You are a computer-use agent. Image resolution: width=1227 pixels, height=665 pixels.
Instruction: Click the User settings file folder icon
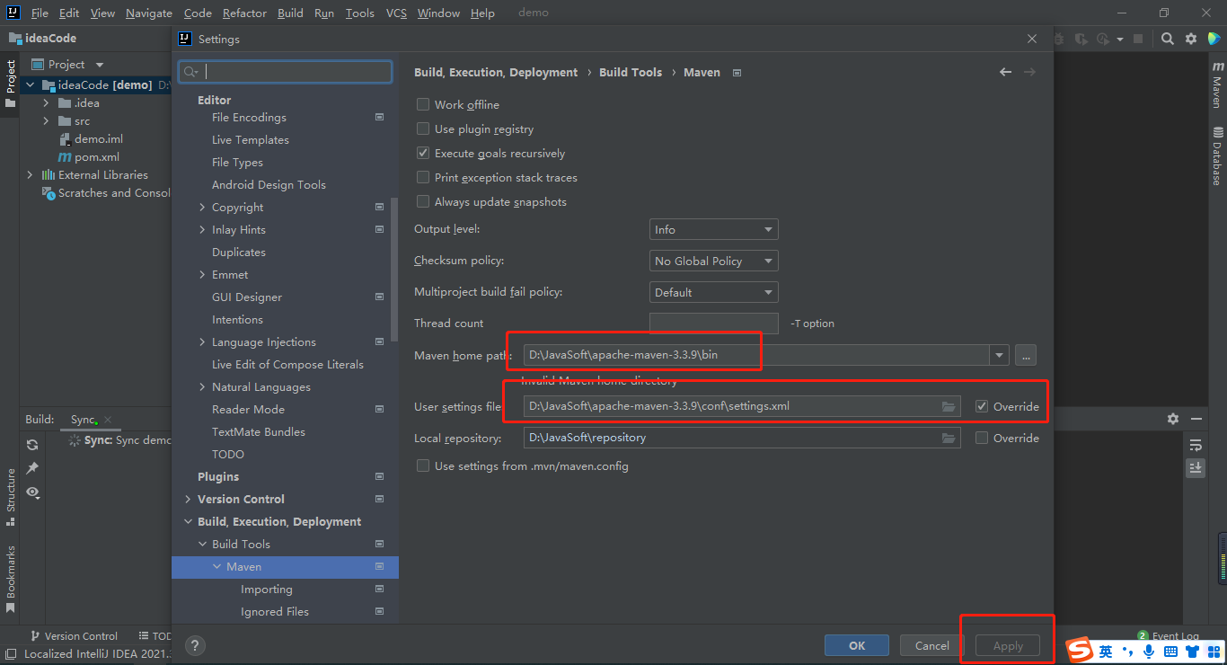tap(949, 406)
